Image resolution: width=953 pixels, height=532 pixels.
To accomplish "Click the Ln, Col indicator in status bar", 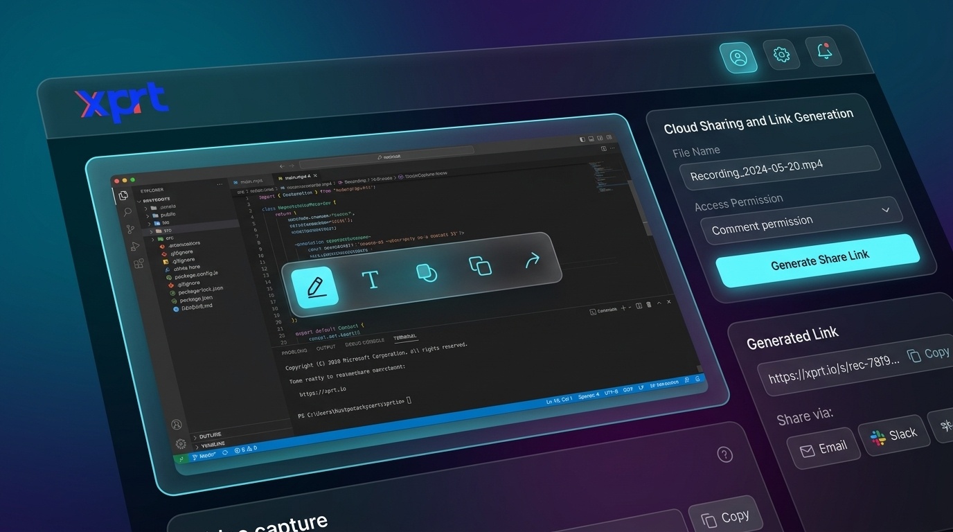I will 560,400.
